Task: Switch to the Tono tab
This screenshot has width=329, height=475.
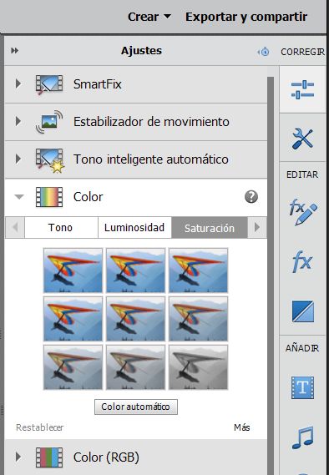Action: click(61, 228)
